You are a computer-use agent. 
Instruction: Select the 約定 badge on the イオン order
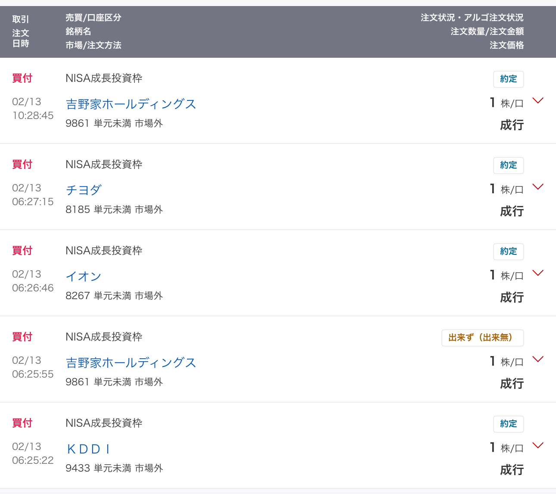pyautogui.click(x=508, y=251)
